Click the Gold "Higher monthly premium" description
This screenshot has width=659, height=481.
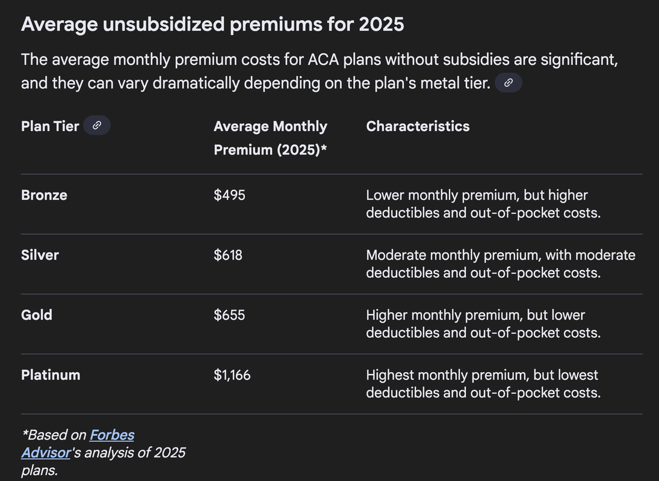(x=483, y=323)
